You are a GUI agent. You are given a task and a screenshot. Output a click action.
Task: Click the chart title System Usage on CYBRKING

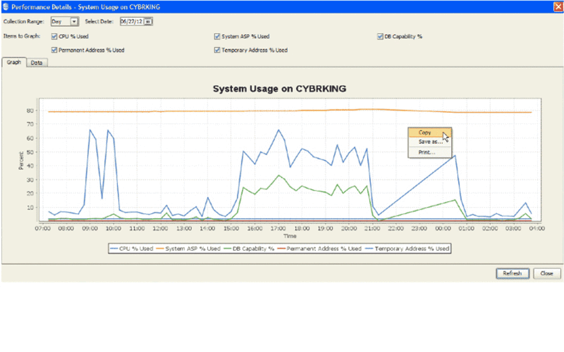tap(279, 89)
